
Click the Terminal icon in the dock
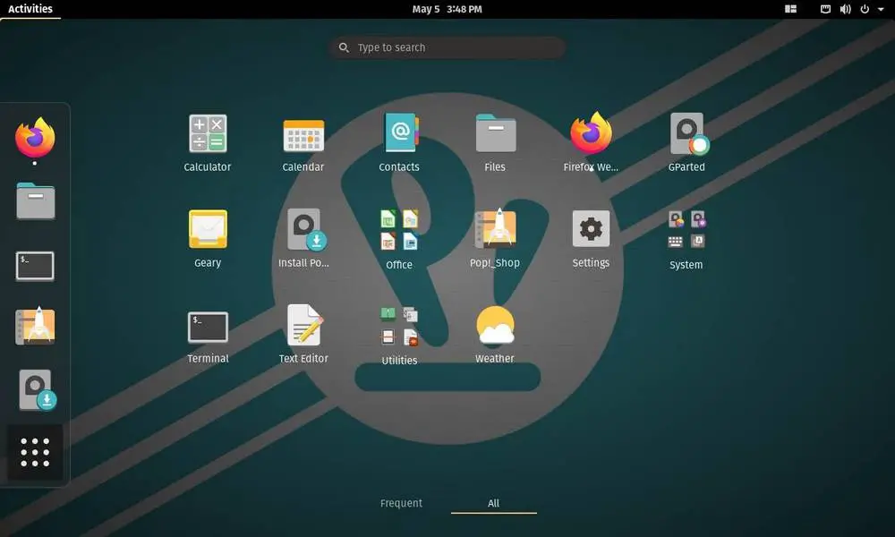click(35, 266)
